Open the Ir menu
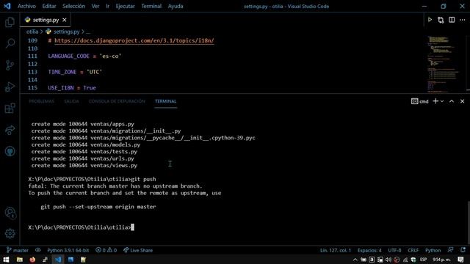The height and width of the screenshot is (264, 470). (x=108, y=6)
